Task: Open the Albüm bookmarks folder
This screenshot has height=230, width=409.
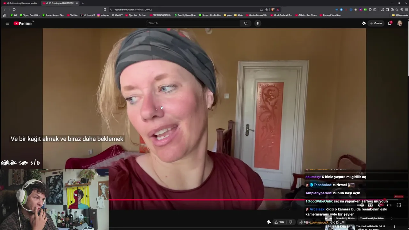Action: (x=239, y=15)
